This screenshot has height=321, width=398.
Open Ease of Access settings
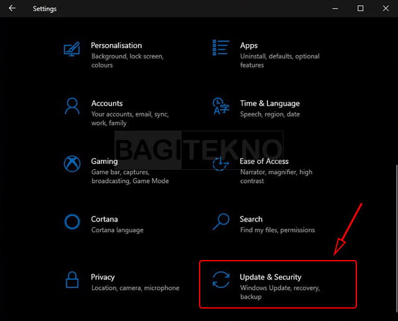tap(264, 161)
